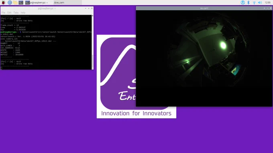The height and width of the screenshot is (153, 273).
Task: Open the Bluetooth tray menu
Action: pos(249,2)
